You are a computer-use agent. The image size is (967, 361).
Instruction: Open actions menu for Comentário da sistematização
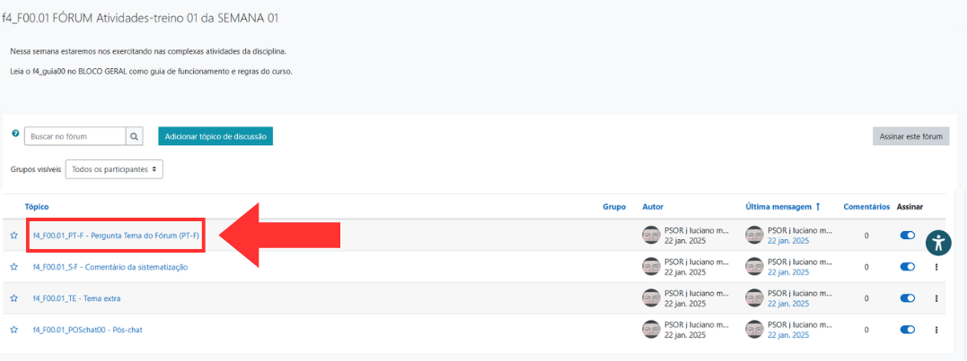click(x=936, y=267)
